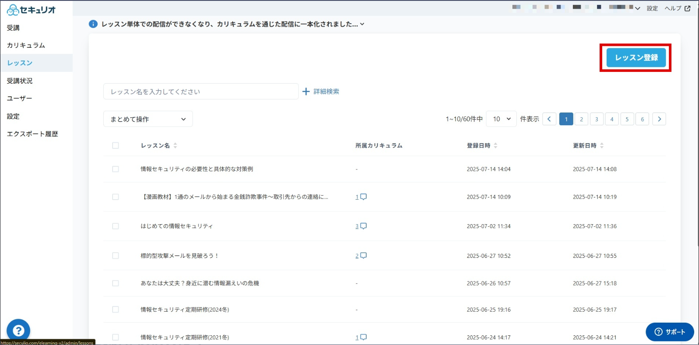The width and height of the screenshot is (699, 345).
Task: Open curriculum icon for はじめての情報セキュリティ row
Action: (x=364, y=226)
